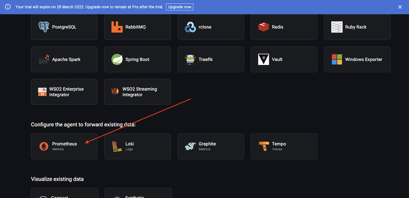This screenshot has width=409, height=198.
Task: Click the Prometheus flame icon
Action: (44, 146)
